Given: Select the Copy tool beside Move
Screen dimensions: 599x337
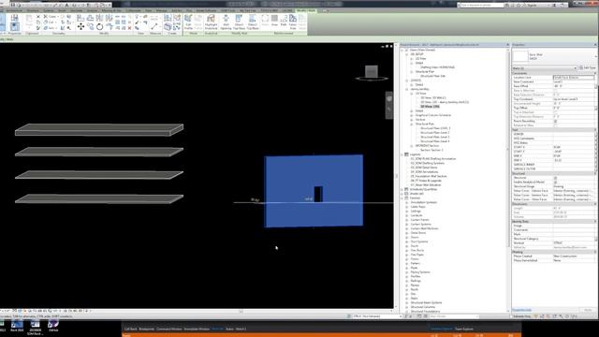Looking at the screenshot, I should point(90,26).
